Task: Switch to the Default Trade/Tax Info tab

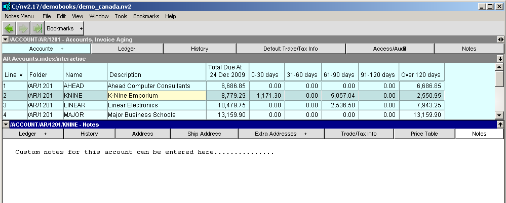Action: pyautogui.click(x=290, y=49)
